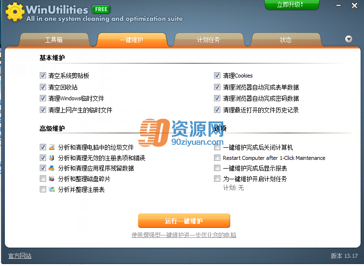Toggle 清理Windows临时文件 checkbox

(43, 98)
